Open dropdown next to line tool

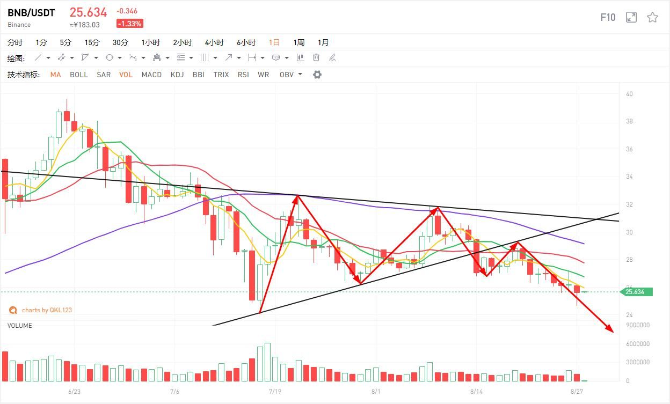(x=48, y=58)
